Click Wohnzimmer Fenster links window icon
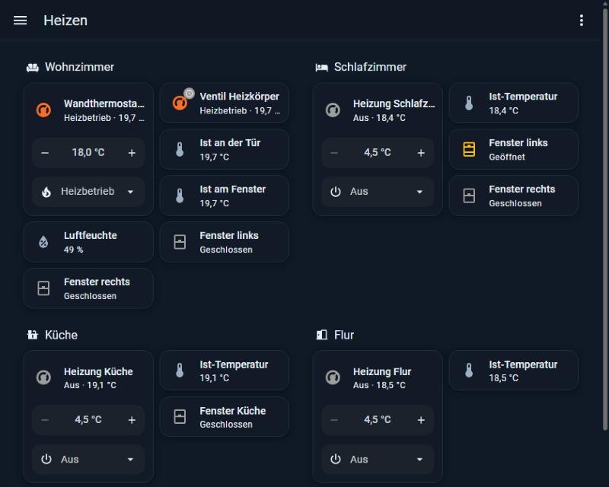 180,241
